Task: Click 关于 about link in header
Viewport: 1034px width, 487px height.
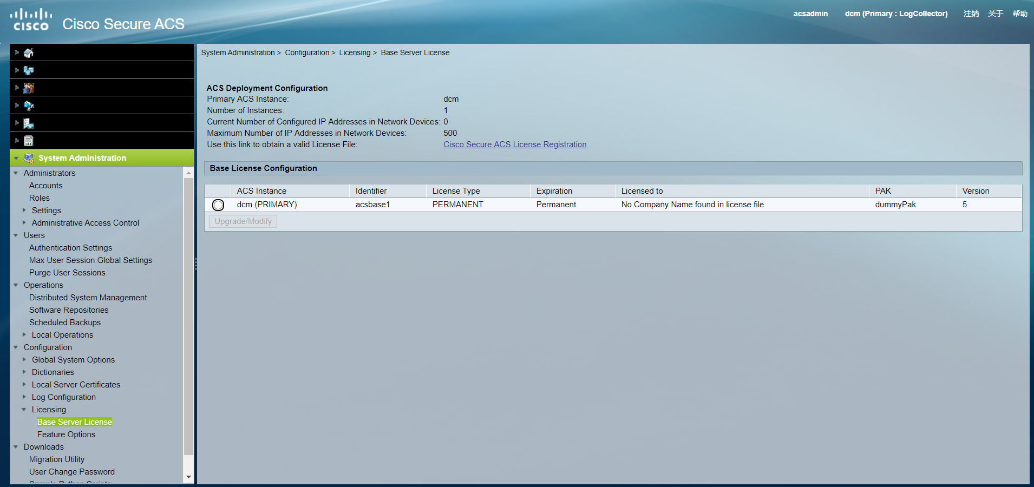Action: click(x=996, y=14)
